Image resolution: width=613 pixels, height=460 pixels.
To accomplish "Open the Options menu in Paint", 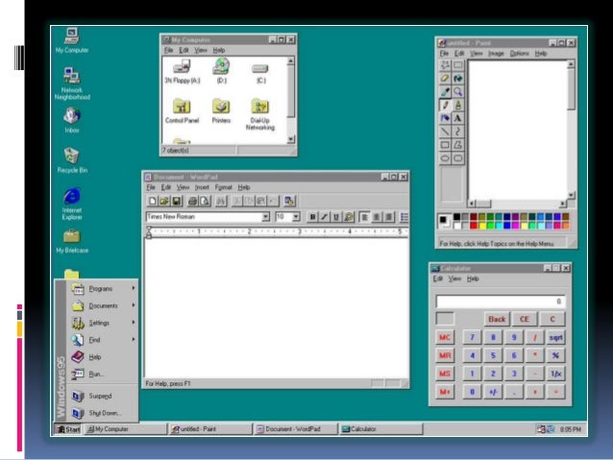I will coord(519,54).
